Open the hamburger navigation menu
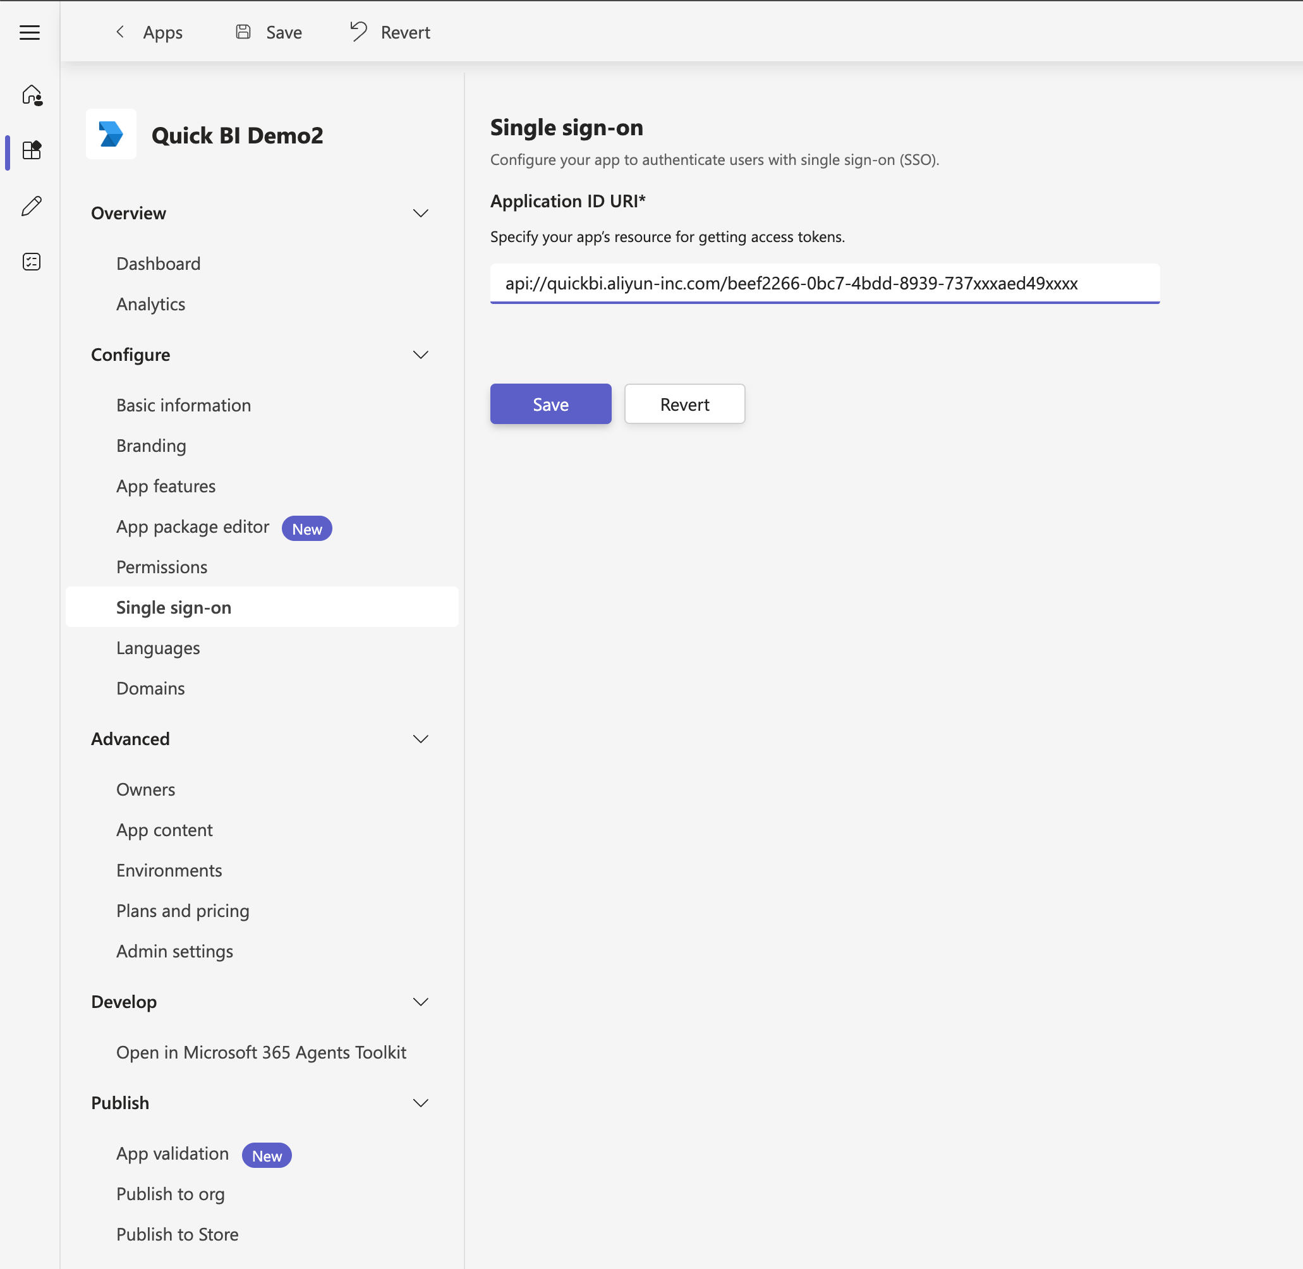The width and height of the screenshot is (1303, 1269). tap(29, 32)
